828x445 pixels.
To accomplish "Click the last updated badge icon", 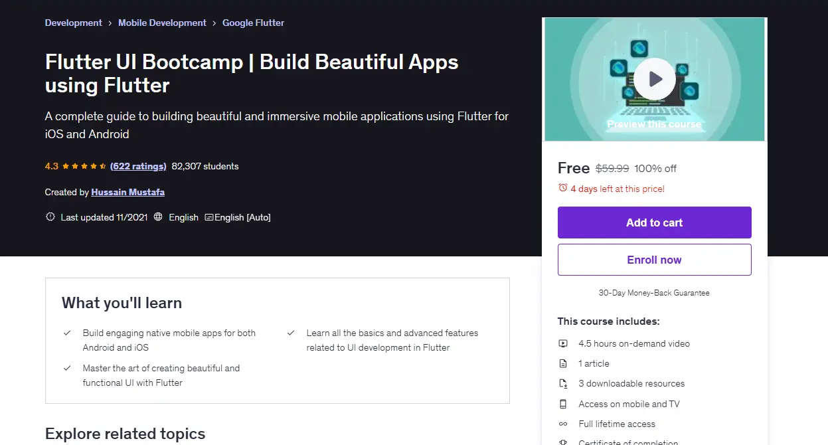I will point(50,217).
